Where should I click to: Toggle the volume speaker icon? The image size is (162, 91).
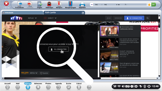(123, 86)
